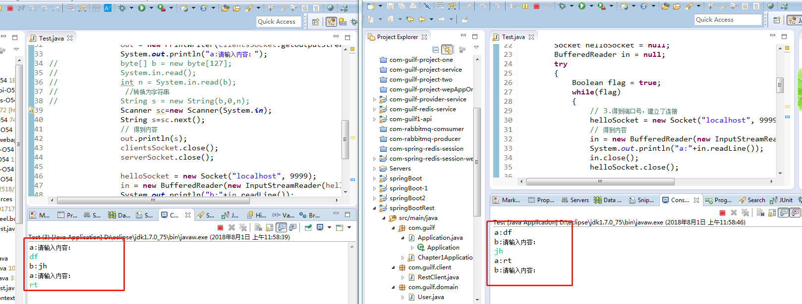This screenshot has width=802, height=304.
Task: Expand the springBoot project node
Action: click(x=374, y=178)
